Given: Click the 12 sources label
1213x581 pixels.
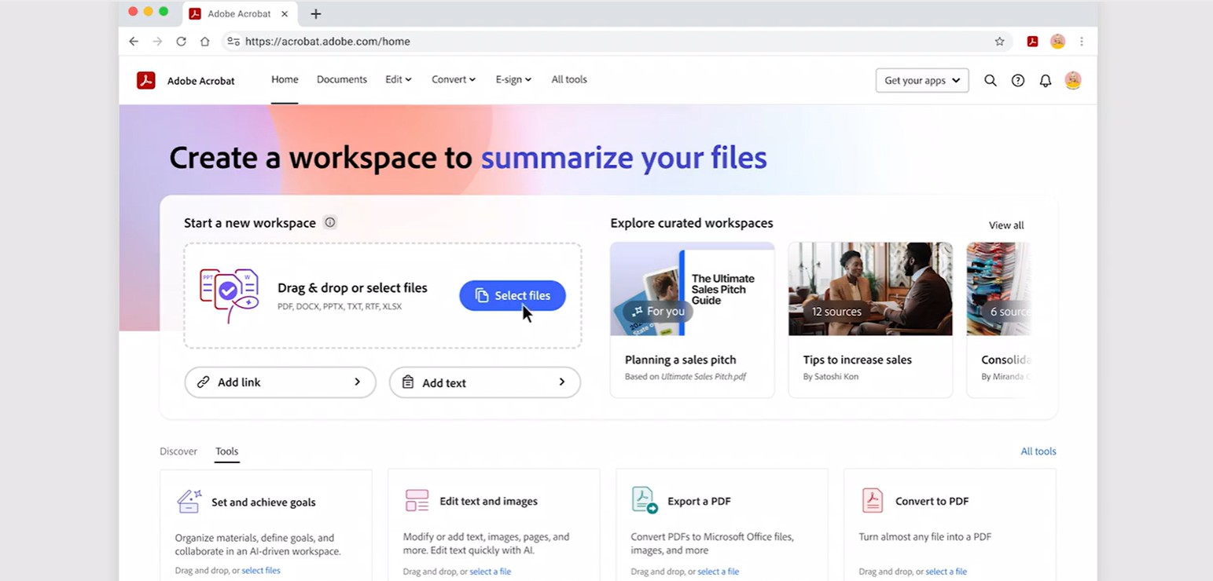Looking at the screenshot, I should 836,312.
